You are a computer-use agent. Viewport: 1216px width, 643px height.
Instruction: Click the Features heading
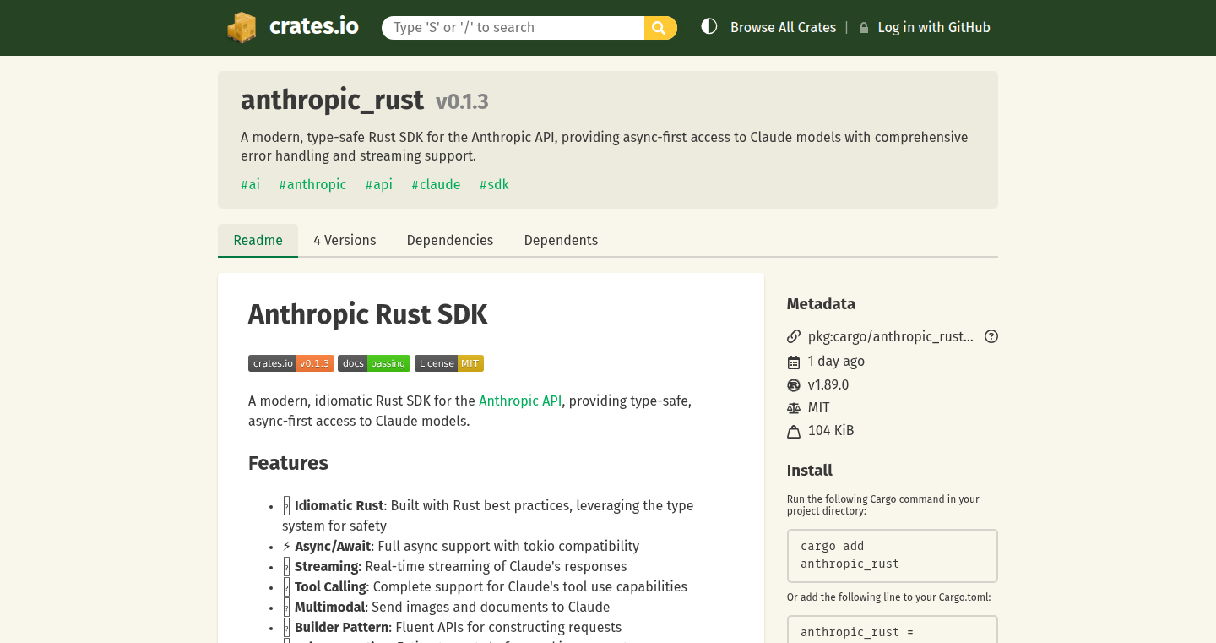point(288,463)
